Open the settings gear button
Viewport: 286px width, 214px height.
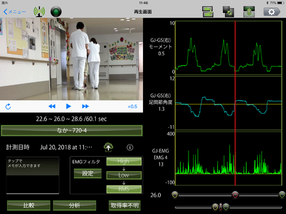[x=272, y=12]
